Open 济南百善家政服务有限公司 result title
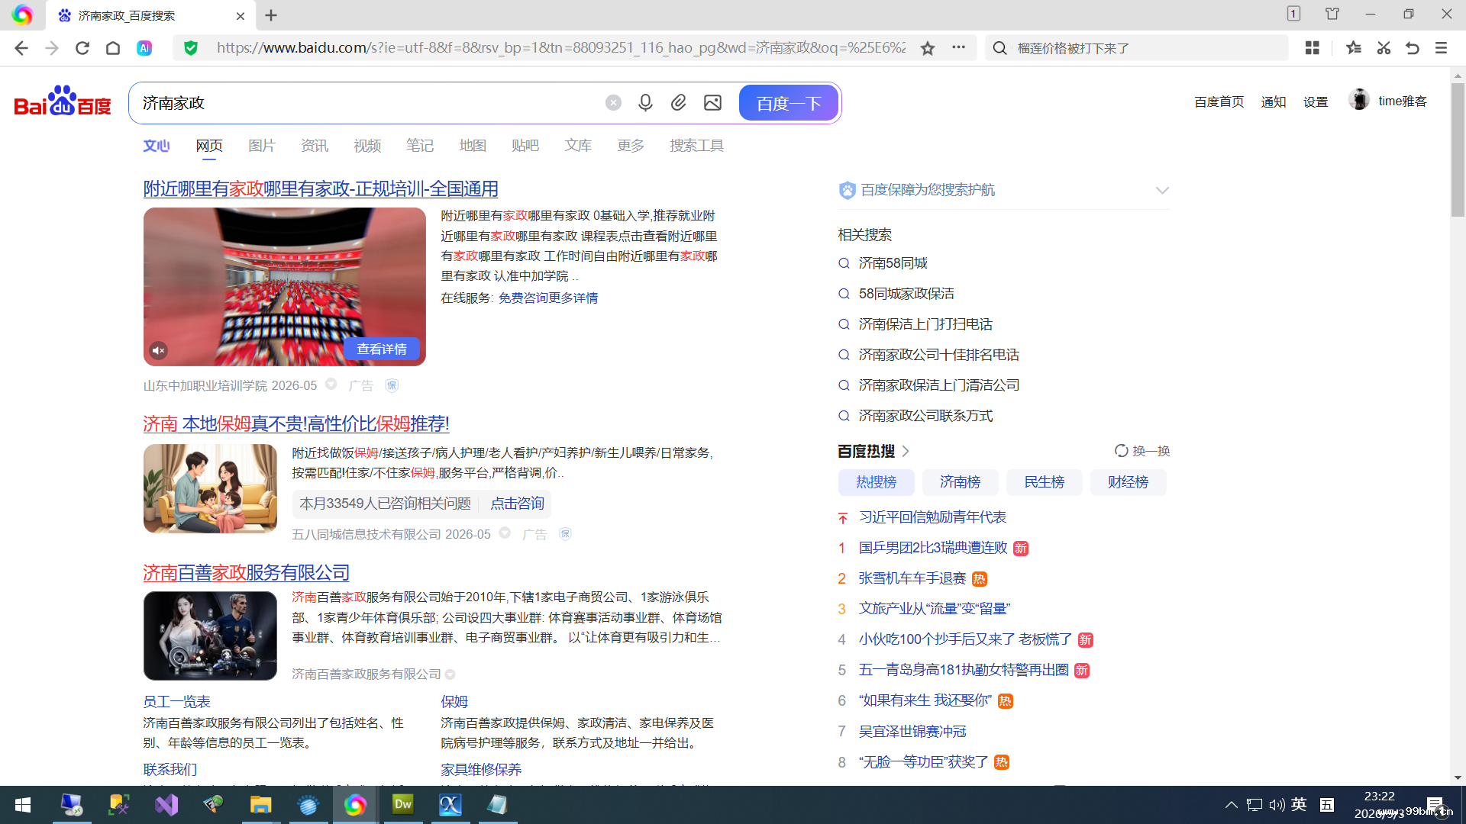 pos(246,573)
